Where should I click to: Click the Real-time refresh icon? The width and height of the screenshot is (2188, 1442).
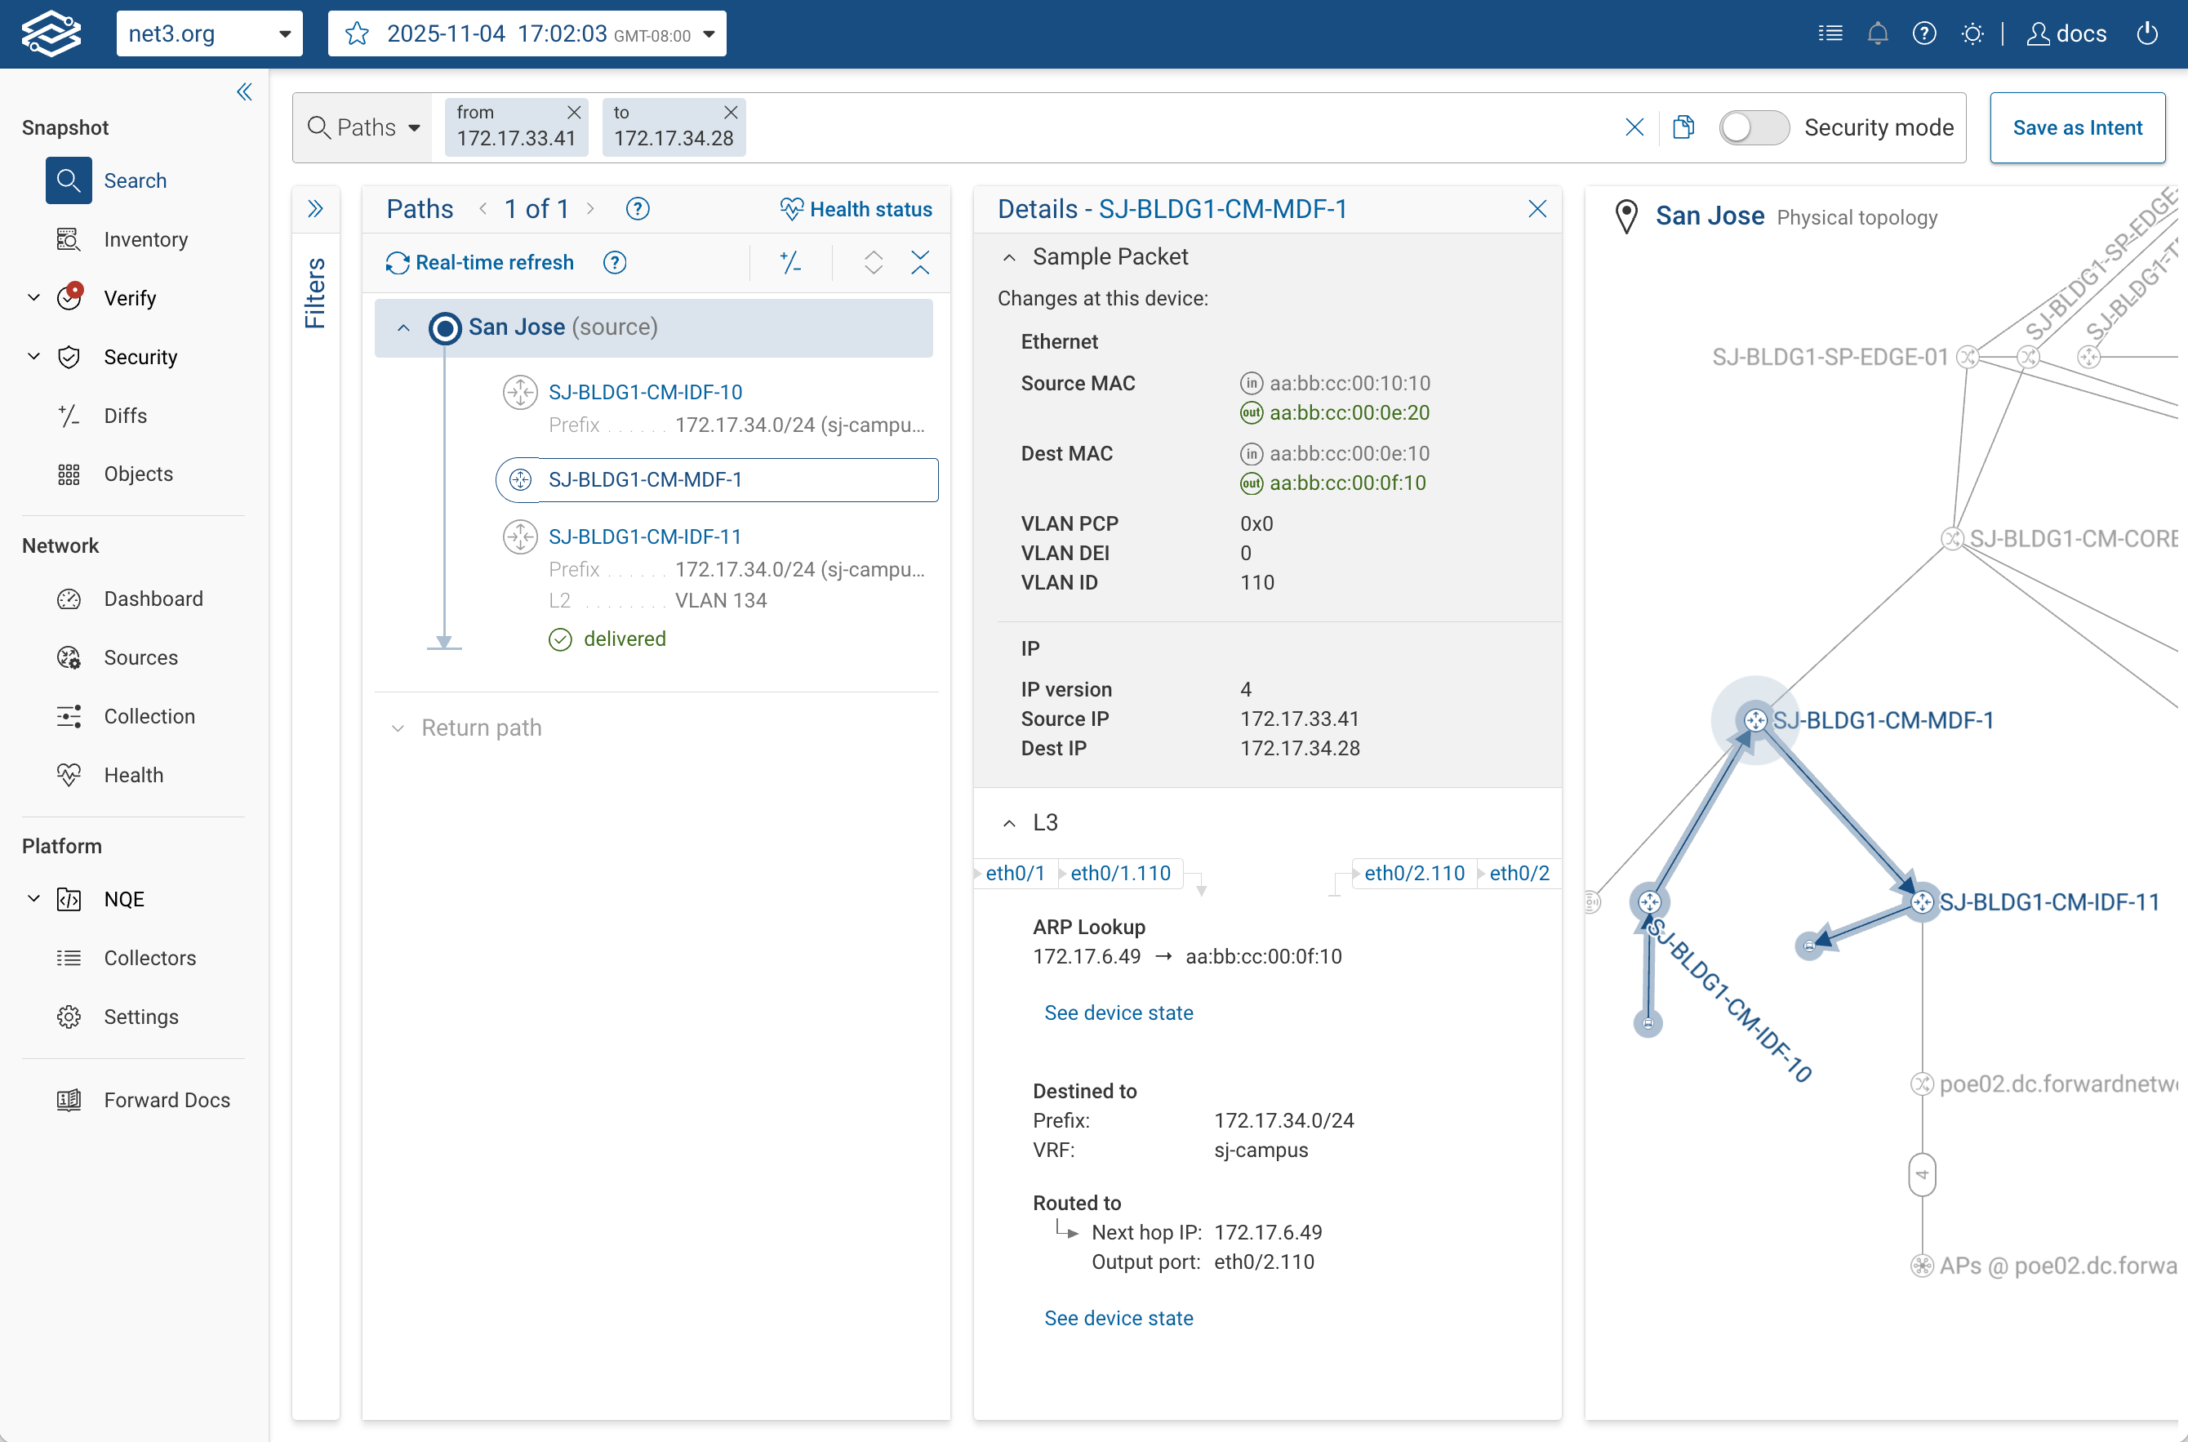pyautogui.click(x=397, y=263)
